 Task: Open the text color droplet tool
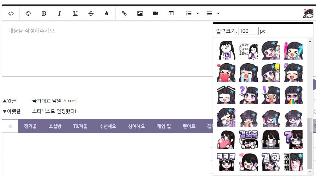tap(107, 13)
